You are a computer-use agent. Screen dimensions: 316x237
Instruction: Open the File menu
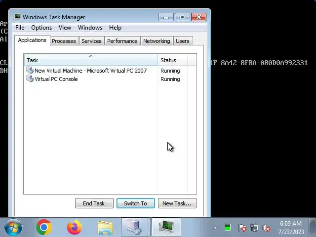click(x=20, y=28)
